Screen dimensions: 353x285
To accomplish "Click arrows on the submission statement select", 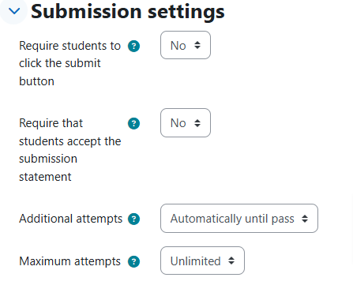I will pyautogui.click(x=197, y=123).
